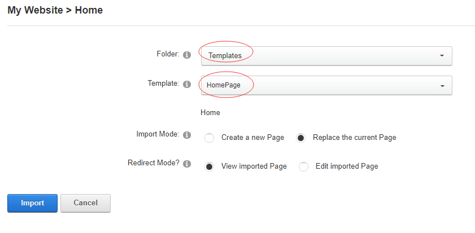Open the Folder dropdown showing Templates
Image resolution: width=475 pixels, height=233 pixels.
click(x=326, y=56)
